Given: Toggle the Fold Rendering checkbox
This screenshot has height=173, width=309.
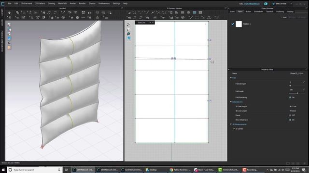Looking at the screenshot, I should tap(290, 98).
